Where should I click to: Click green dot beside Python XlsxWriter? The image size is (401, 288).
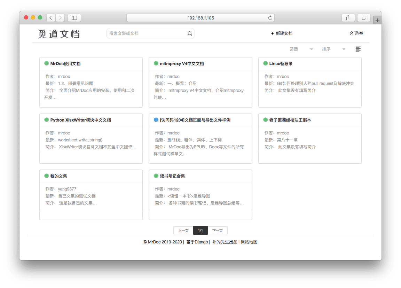point(47,120)
